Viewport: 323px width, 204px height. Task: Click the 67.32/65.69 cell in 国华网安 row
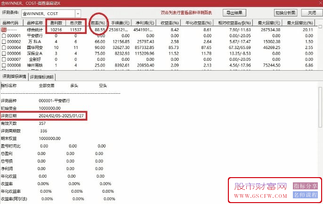[240, 48]
